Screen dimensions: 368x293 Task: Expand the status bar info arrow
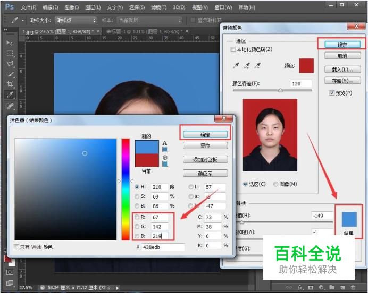click(118, 287)
